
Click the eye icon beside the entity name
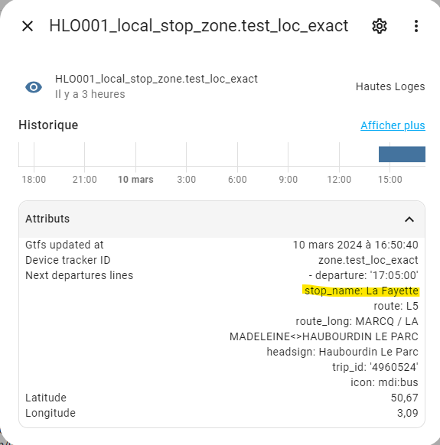34,87
